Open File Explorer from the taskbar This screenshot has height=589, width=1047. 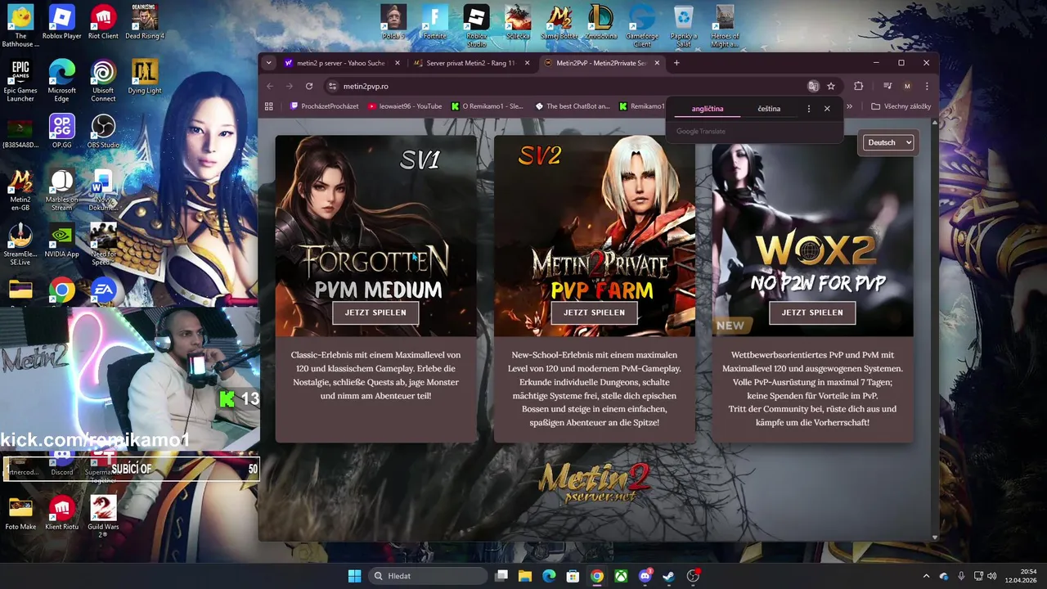525,576
